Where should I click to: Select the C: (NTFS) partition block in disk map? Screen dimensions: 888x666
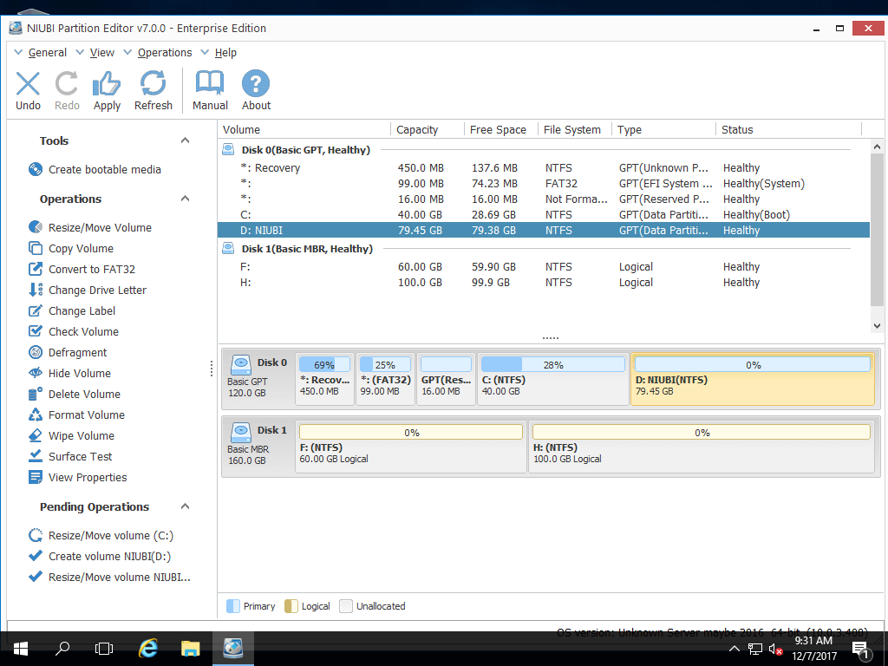click(x=552, y=379)
